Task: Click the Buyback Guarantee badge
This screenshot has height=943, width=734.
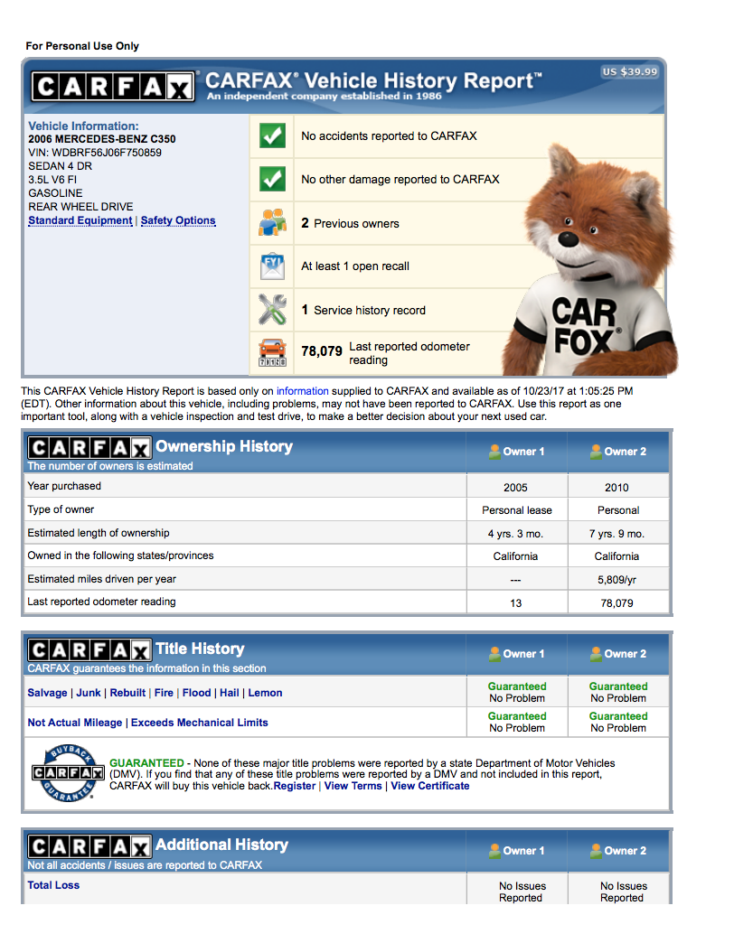Action: pos(68,773)
